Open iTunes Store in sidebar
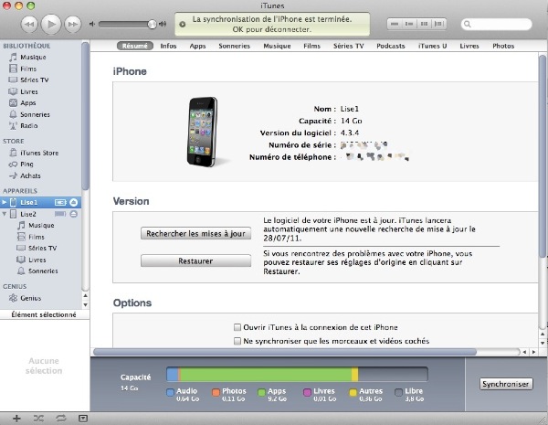This screenshot has height=425, width=548. [38, 153]
